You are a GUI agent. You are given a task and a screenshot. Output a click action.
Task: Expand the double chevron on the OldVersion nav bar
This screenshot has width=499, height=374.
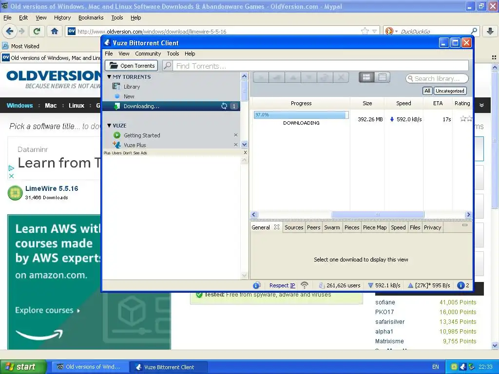pyautogui.click(x=481, y=105)
